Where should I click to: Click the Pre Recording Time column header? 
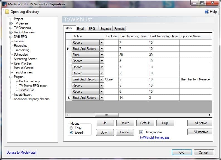coord(133,36)
